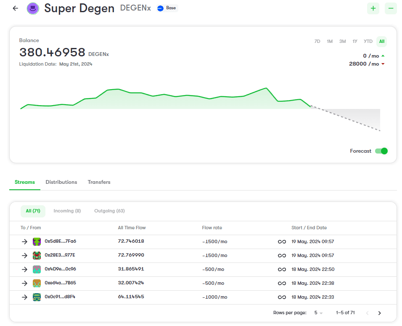The height and width of the screenshot is (326, 402).
Task: Open address 0x4D9e...0c96
Action: tap(60, 269)
